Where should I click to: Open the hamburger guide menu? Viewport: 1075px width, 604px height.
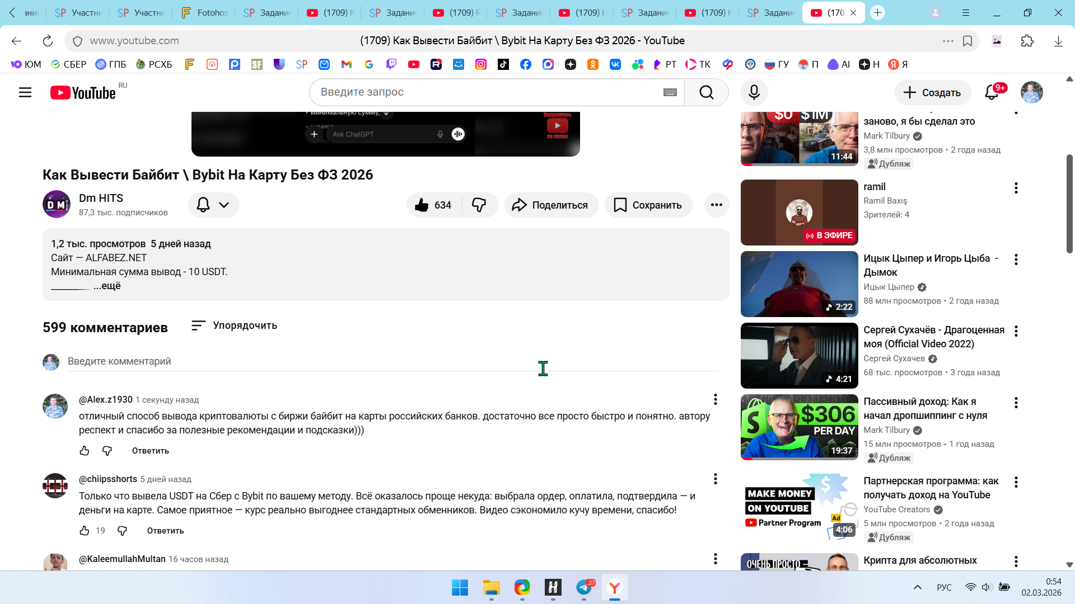[x=25, y=92]
